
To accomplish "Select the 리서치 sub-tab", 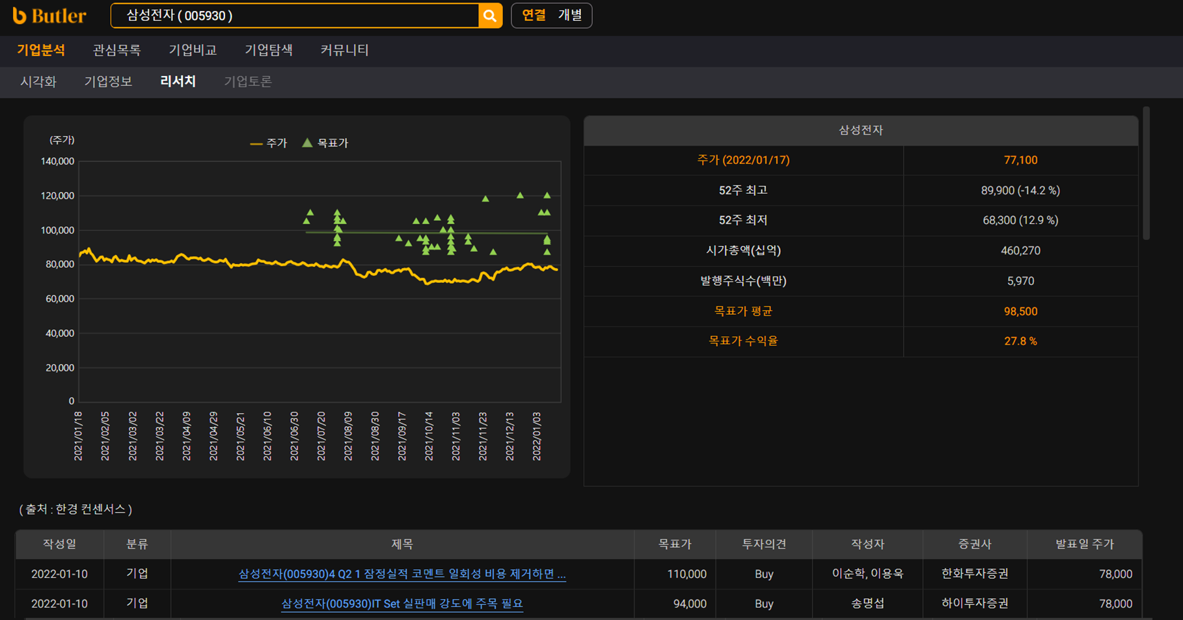I will click(178, 81).
